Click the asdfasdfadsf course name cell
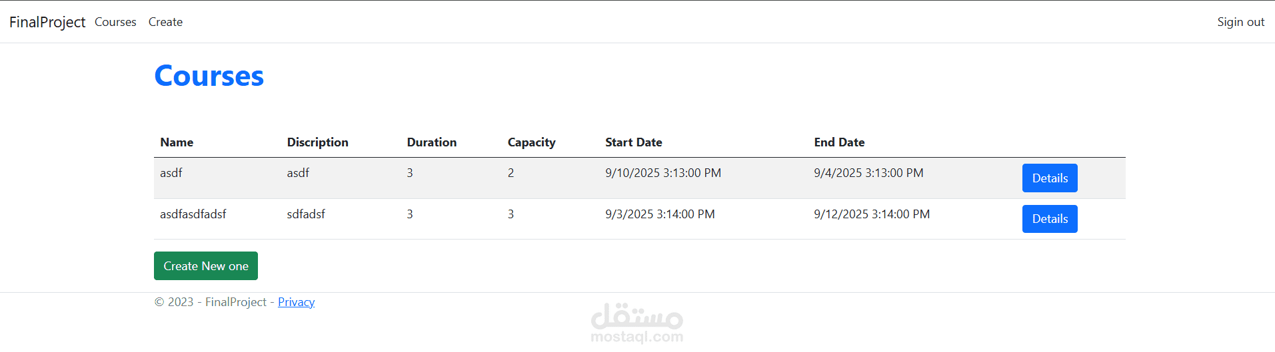Screen dimensions: 1275x352 pyautogui.click(x=193, y=214)
